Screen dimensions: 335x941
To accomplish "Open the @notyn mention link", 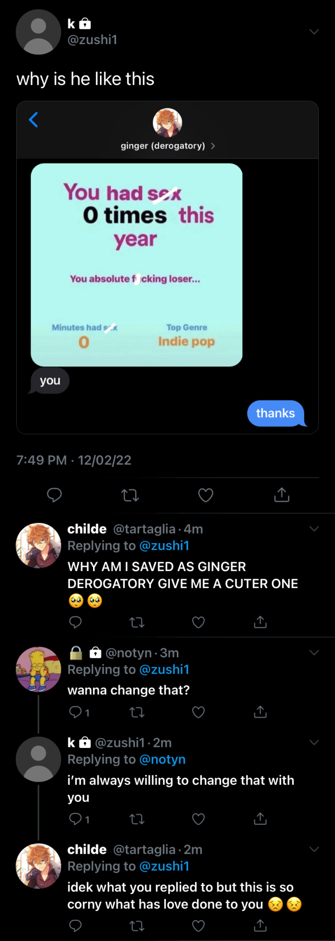I will point(163,759).
